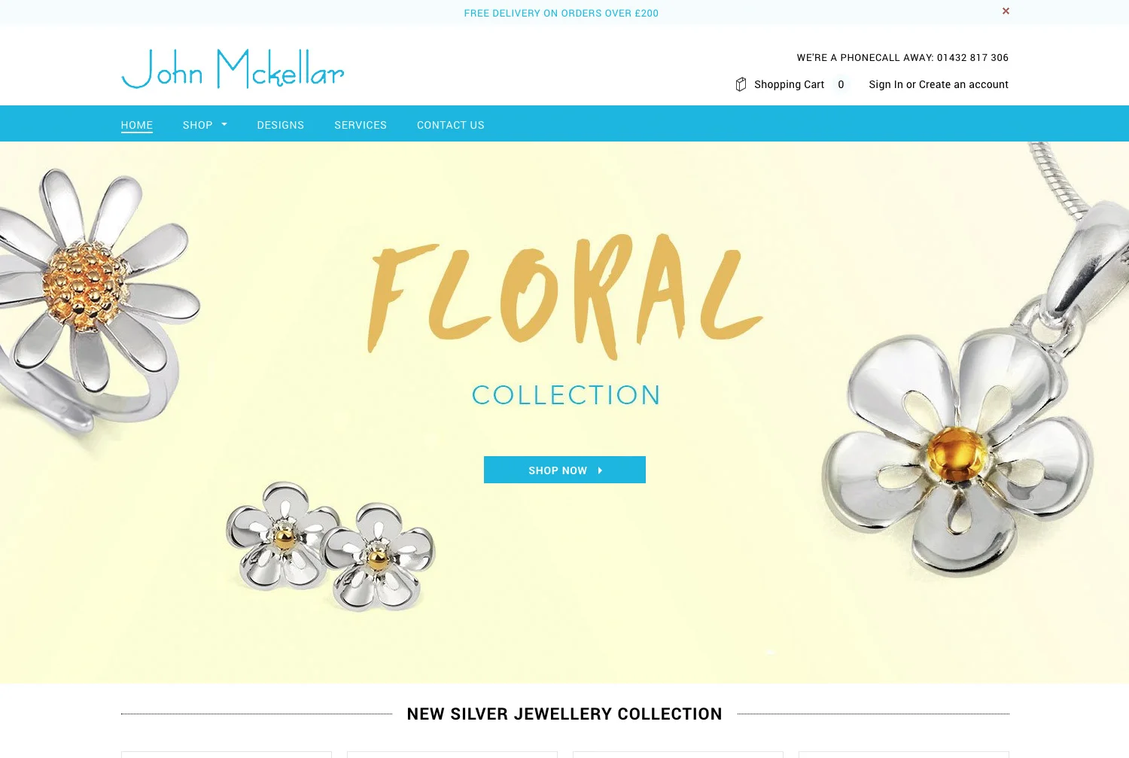This screenshot has width=1129, height=758.
Task: Click the cart item count badge
Action: [841, 84]
